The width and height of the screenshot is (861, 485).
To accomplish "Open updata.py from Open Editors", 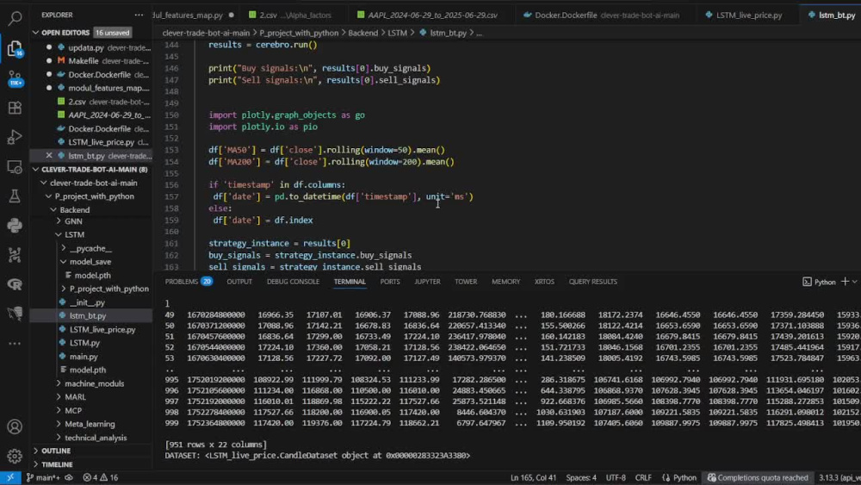I will pyautogui.click(x=85, y=47).
